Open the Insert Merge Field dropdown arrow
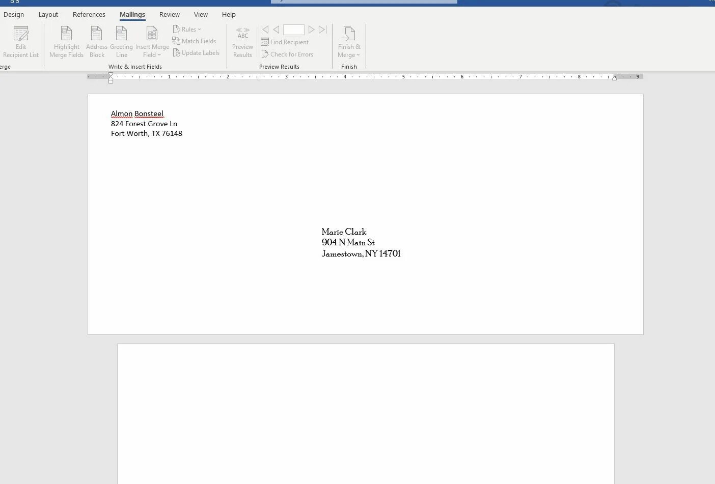 (159, 55)
